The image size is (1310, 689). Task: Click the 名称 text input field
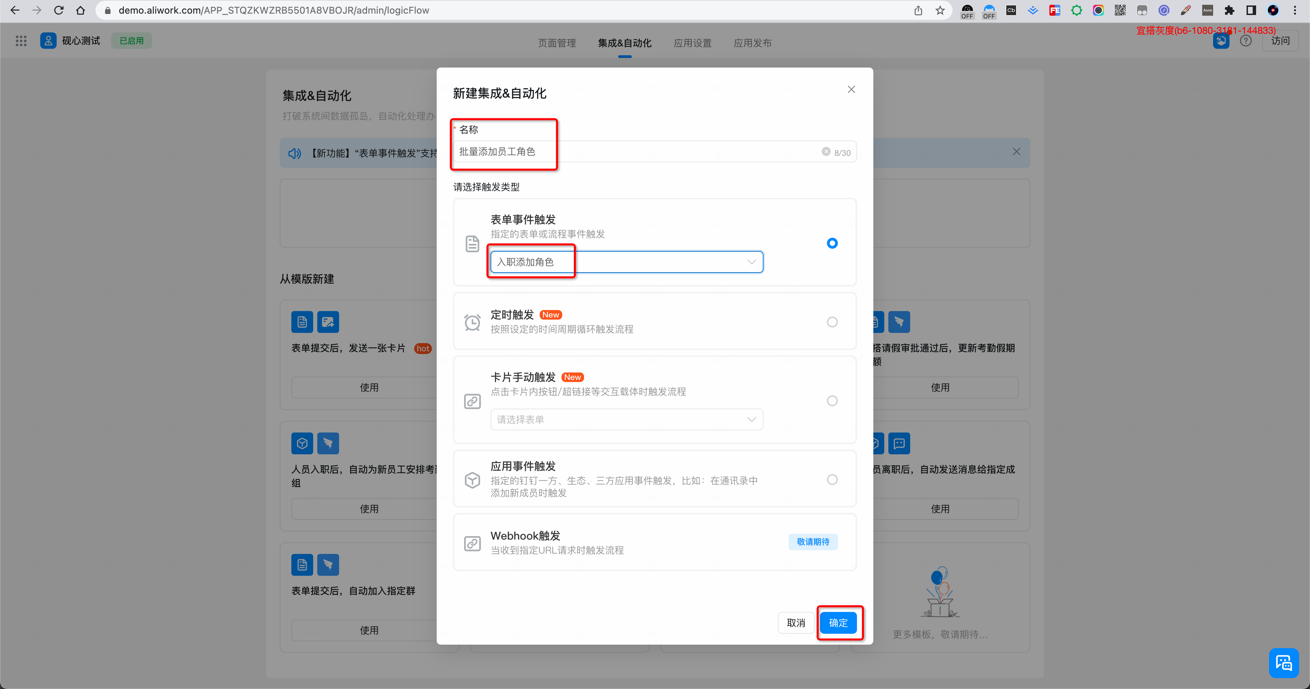tap(636, 151)
